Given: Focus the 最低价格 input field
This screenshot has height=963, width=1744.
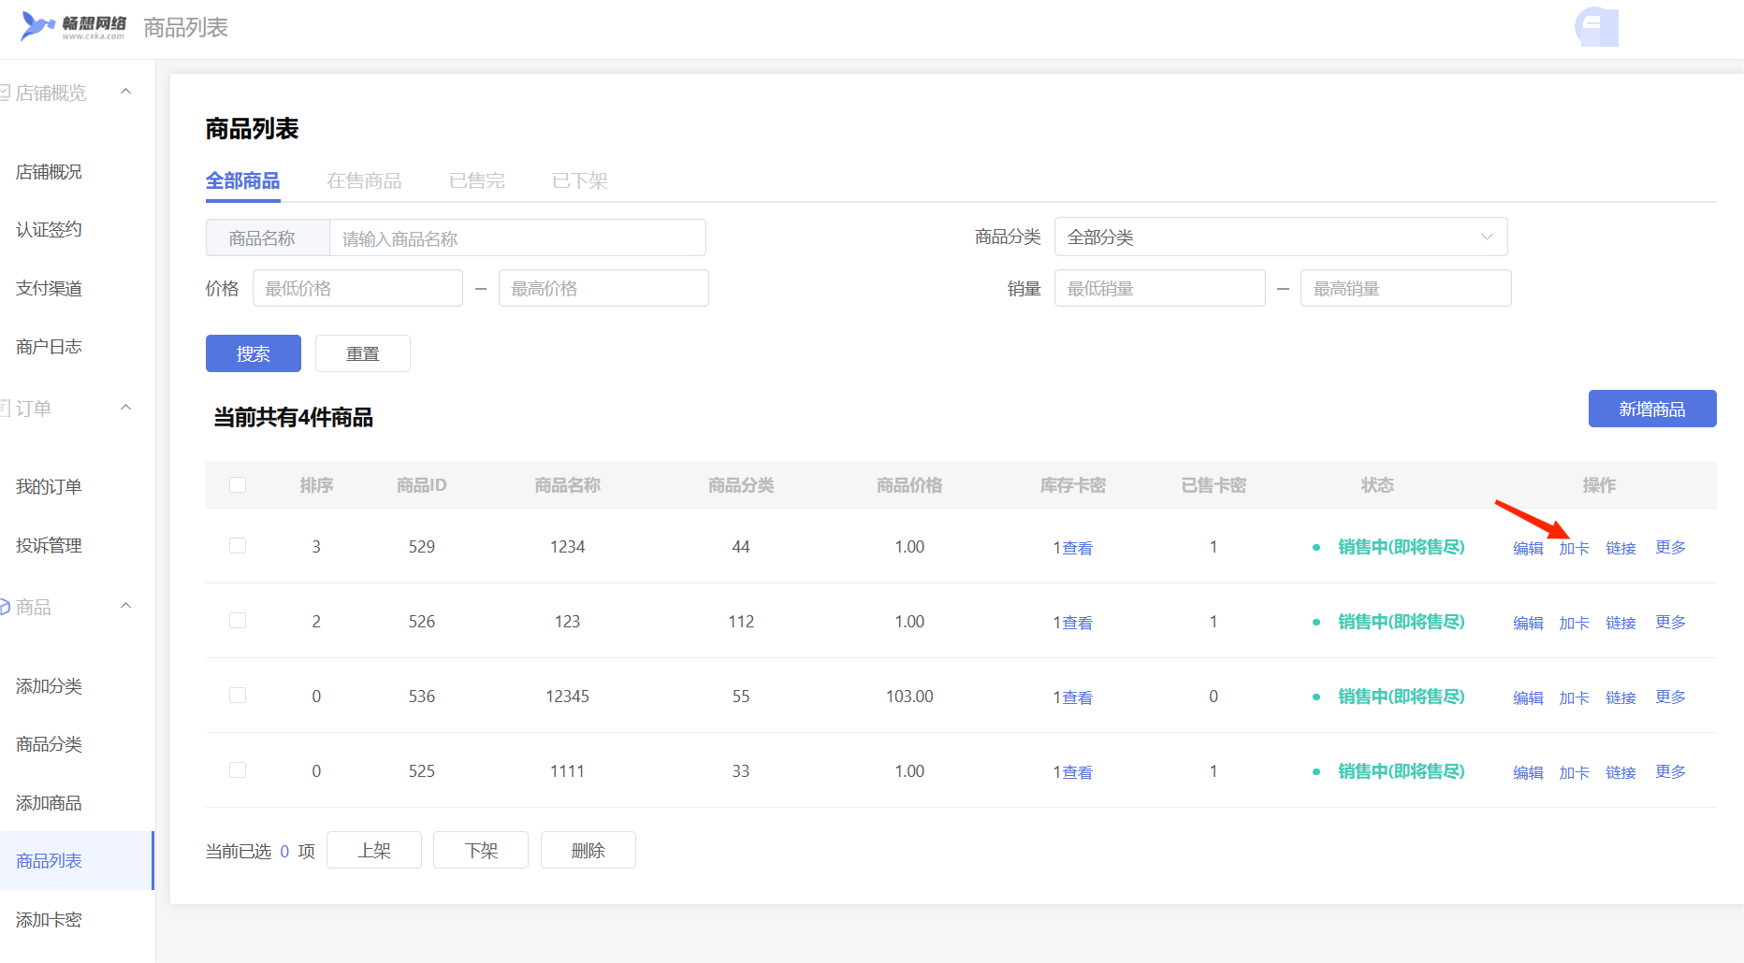Looking at the screenshot, I should click(x=357, y=288).
